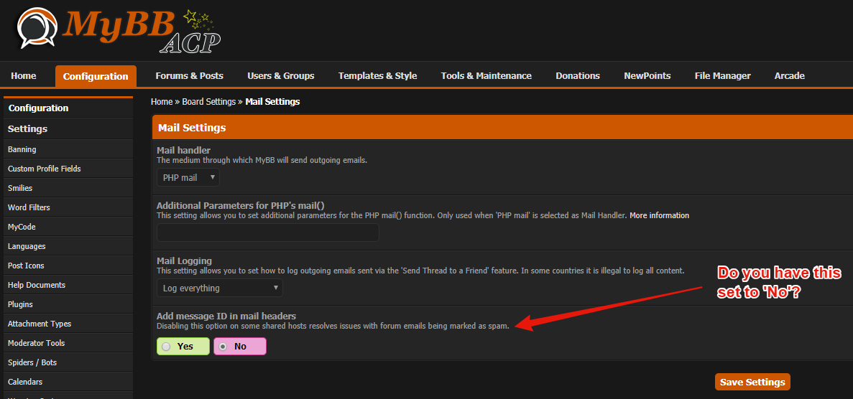Switch to Forums & Posts tab
Screen dimensions: 853x399
(189, 75)
